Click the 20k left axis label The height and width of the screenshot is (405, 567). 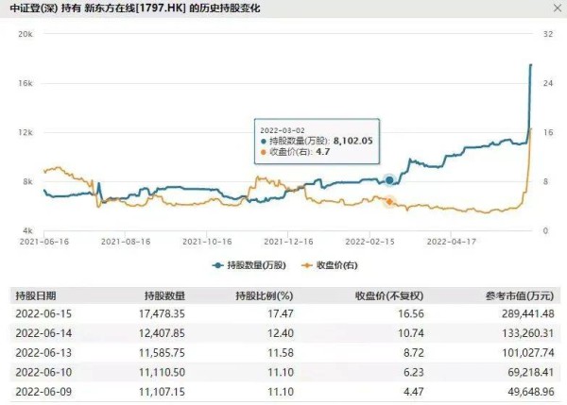(x=26, y=34)
